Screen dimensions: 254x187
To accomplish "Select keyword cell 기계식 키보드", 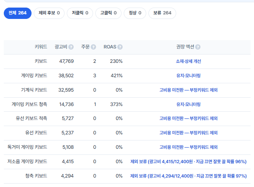I will pos(34,90).
